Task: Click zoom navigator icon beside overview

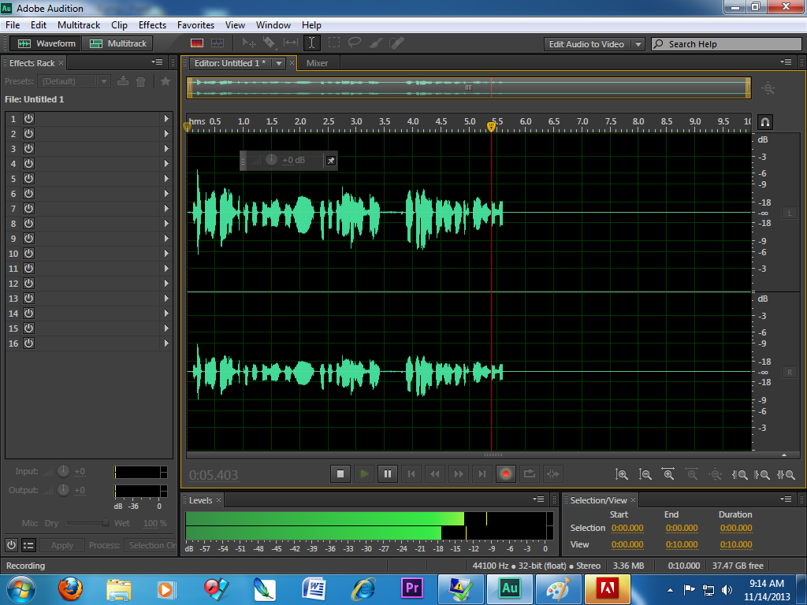Action: point(768,88)
